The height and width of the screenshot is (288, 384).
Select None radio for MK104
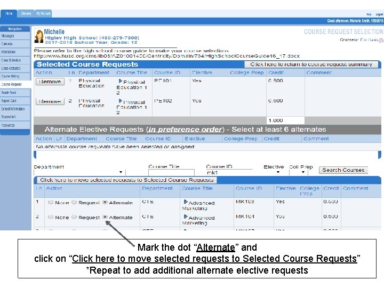tap(51, 217)
